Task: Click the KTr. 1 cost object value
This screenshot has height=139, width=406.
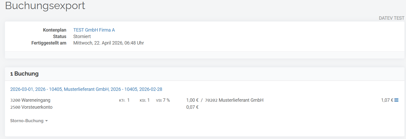Action: [x=124, y=100]
